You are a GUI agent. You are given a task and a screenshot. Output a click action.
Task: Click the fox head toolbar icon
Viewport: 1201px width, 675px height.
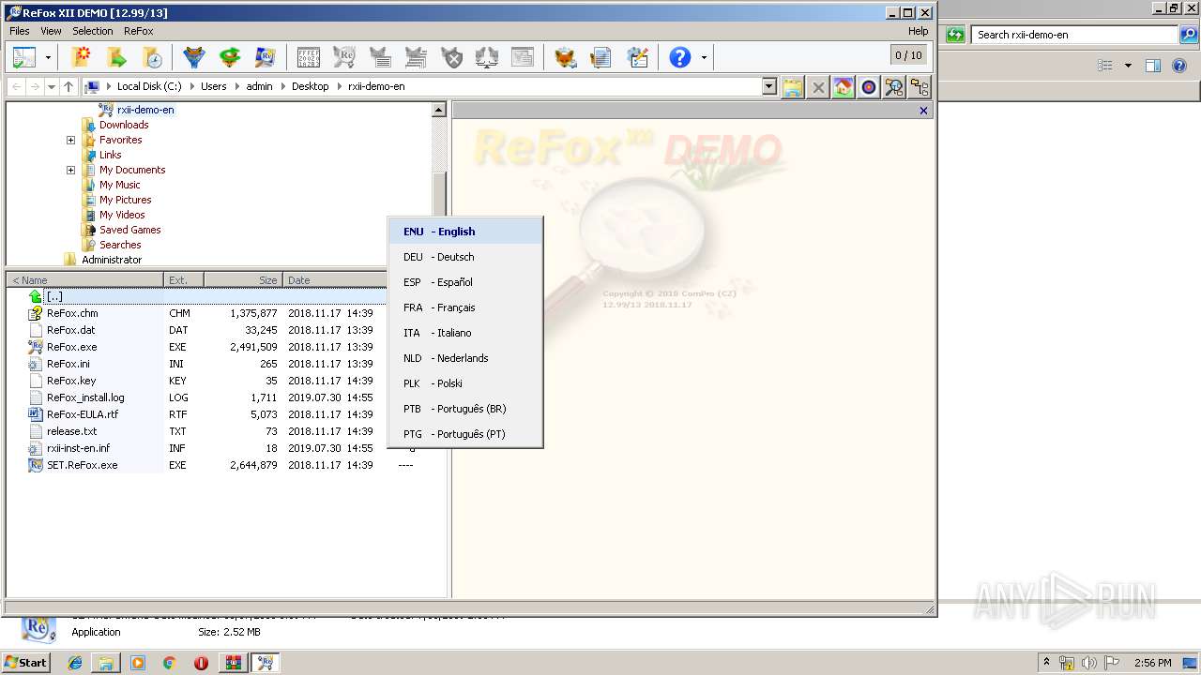click(565, 58)
